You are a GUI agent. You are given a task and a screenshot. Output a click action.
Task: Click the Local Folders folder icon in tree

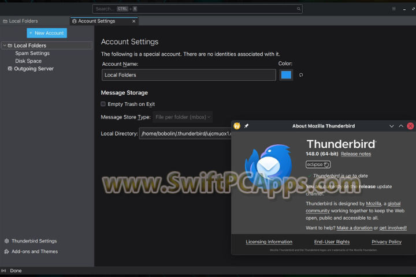(10, 46)
